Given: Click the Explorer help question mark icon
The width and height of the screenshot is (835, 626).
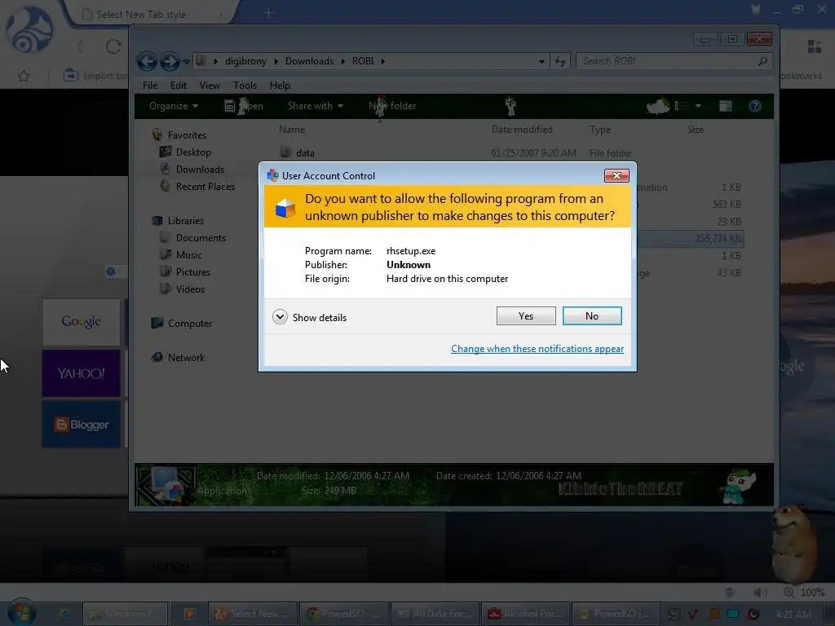Looking at the screenshot, I should pyautogui.click(x=754, y=106).
